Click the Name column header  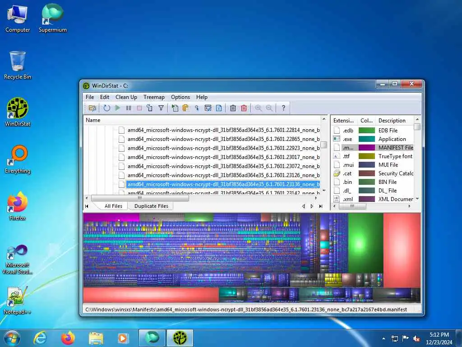(202, 120)
